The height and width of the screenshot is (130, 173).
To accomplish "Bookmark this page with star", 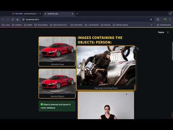I will click(x=151, y=19).
